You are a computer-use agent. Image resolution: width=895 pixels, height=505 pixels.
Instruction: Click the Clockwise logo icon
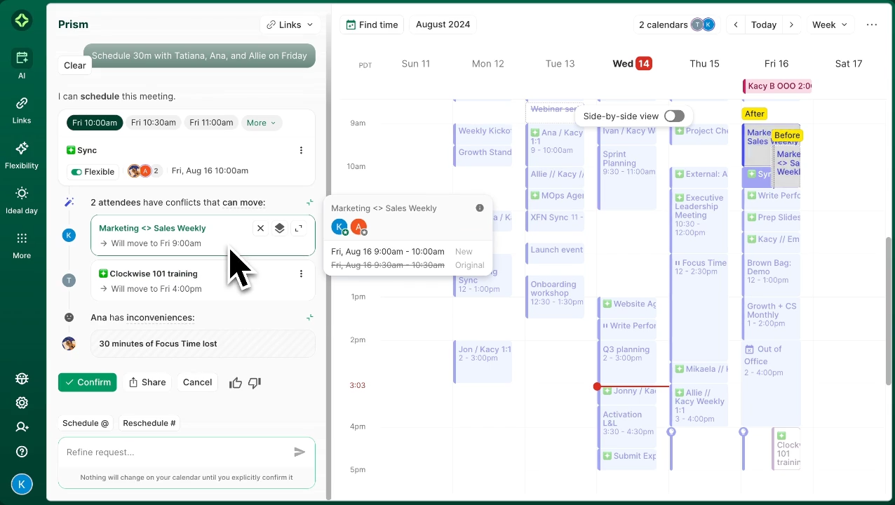[22, 21]
